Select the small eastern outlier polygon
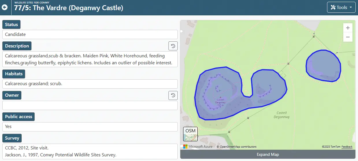Screen dimensions: 358x161 [x=324, y=65]
